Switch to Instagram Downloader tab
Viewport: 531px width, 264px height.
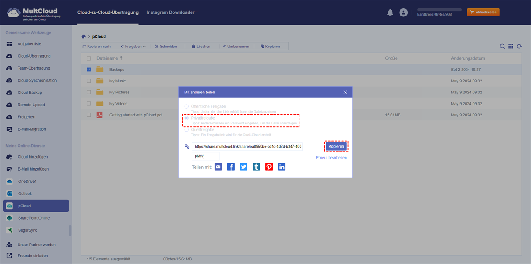[170, 12]
